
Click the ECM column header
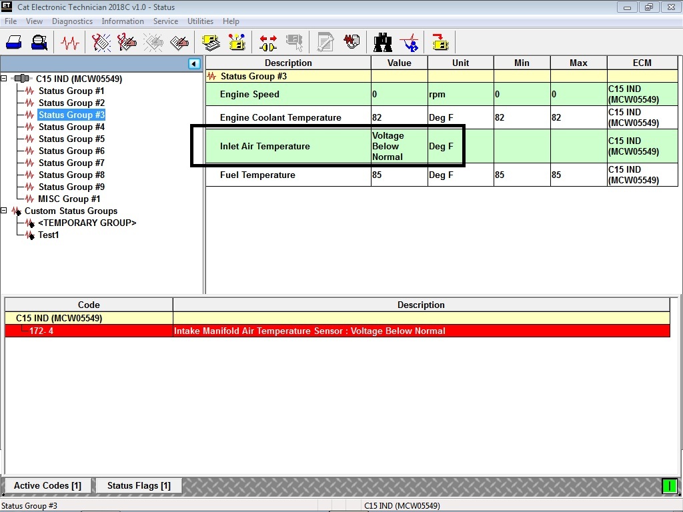coord(642,63)
